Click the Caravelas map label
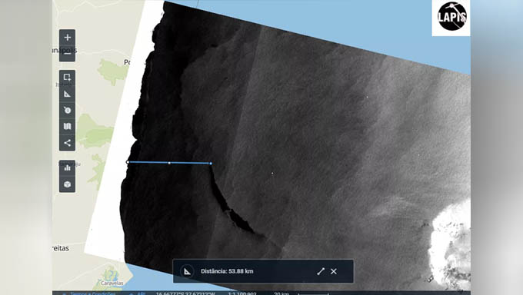The image size is (523, 295). point(112,283)
